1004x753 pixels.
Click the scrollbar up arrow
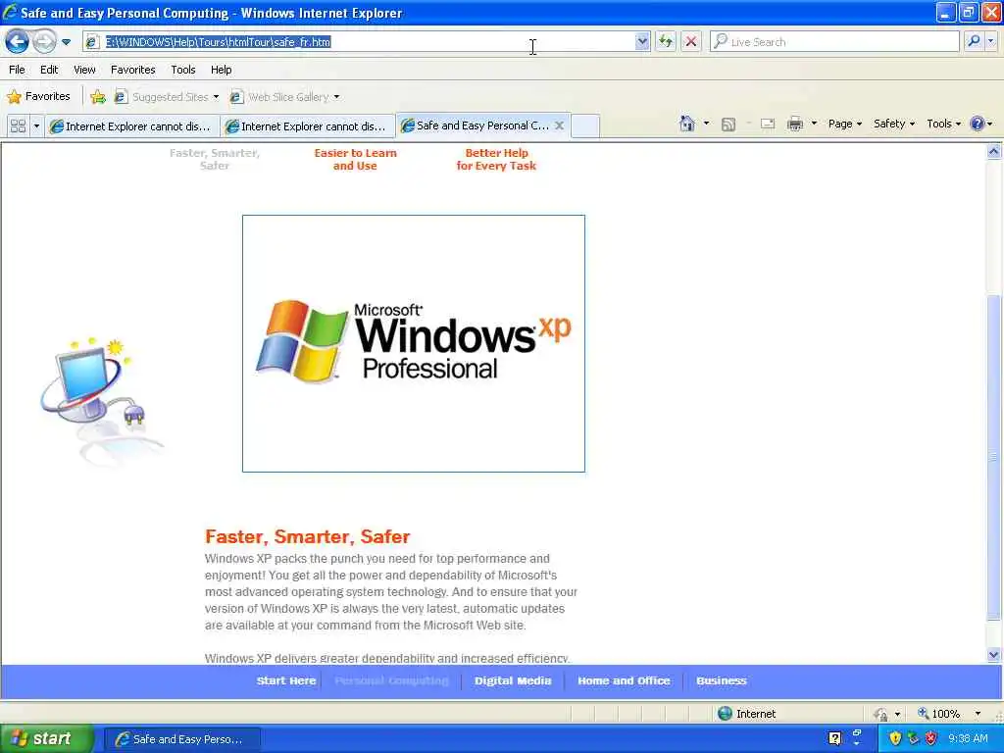tap(994, 152)
